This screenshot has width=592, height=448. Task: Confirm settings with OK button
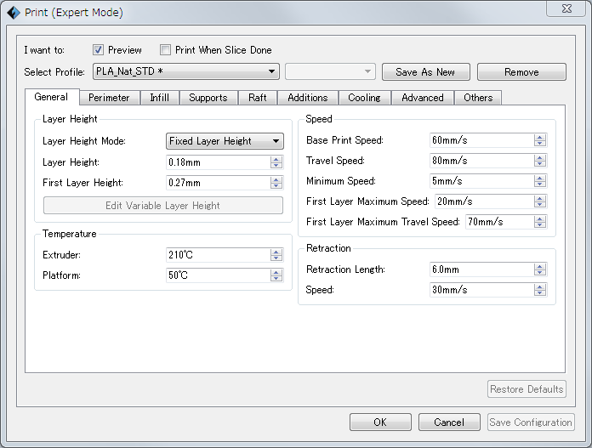pos(380,422)
